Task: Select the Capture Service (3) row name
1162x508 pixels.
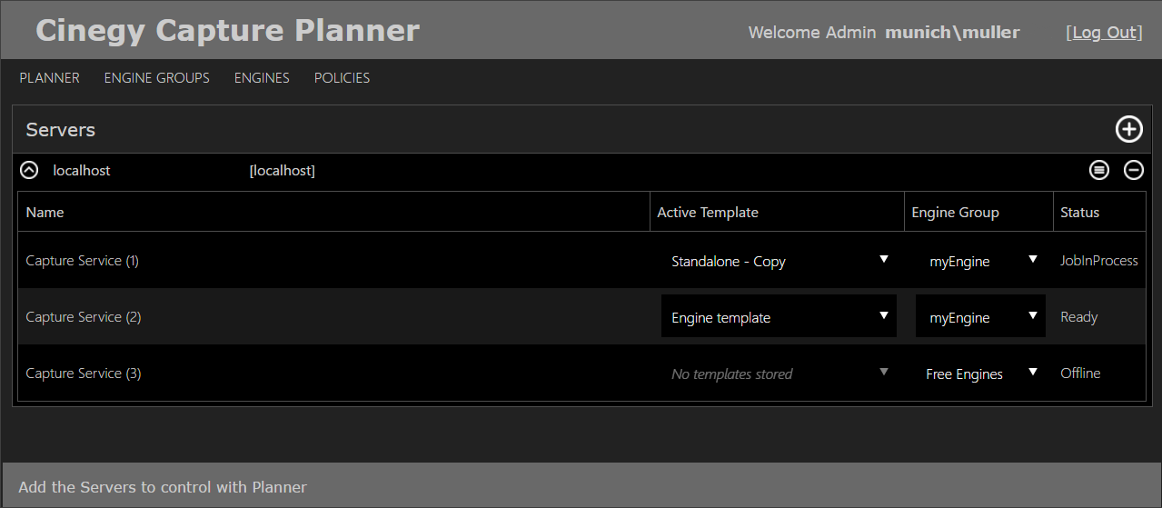Action: click(84, 374)
